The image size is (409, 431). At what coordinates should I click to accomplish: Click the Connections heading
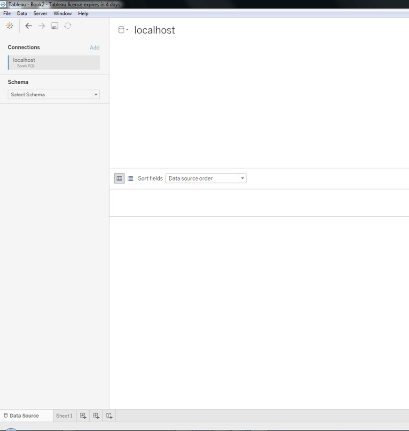(24, 47)
